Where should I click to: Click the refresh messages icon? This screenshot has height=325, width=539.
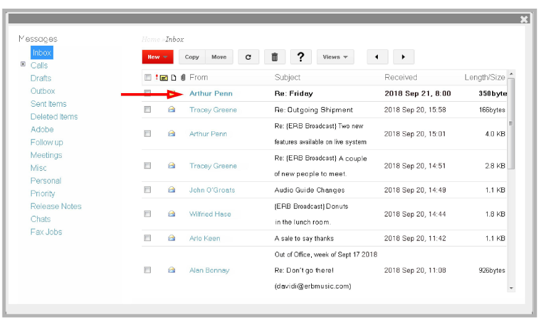pyautogui.click(x=248, y=57)
